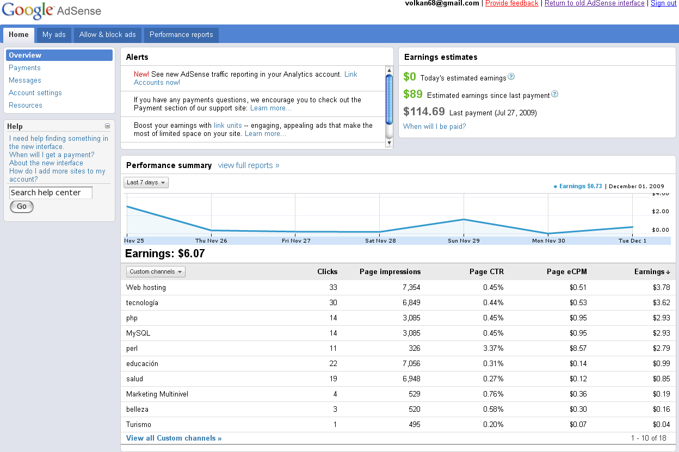Click When will I get a payment? help link
679x452 pixels.
[x=52, y=155]
